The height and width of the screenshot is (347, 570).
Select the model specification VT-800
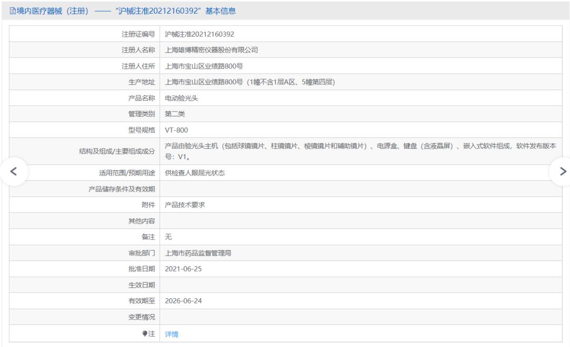point(176,129)
